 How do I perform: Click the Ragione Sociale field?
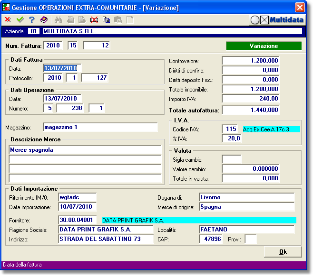[106, 230]
